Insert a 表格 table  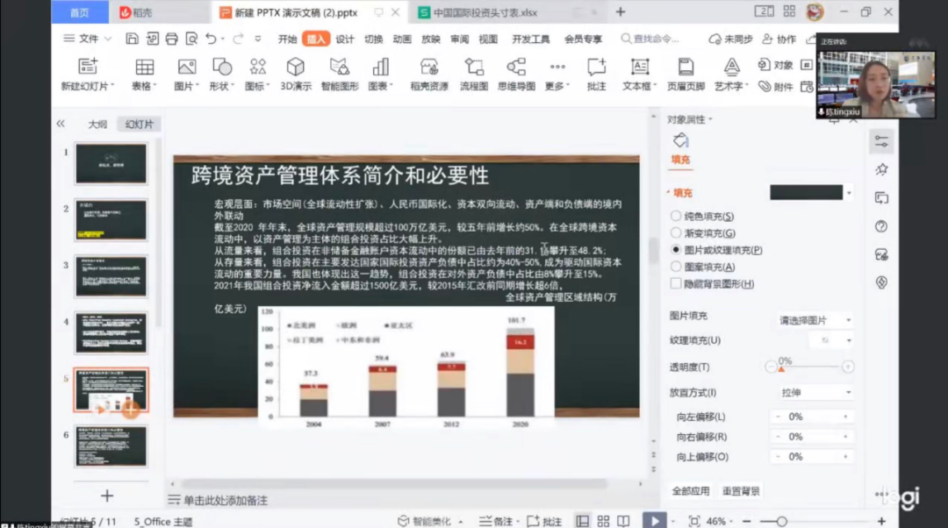tap(144, 68)
